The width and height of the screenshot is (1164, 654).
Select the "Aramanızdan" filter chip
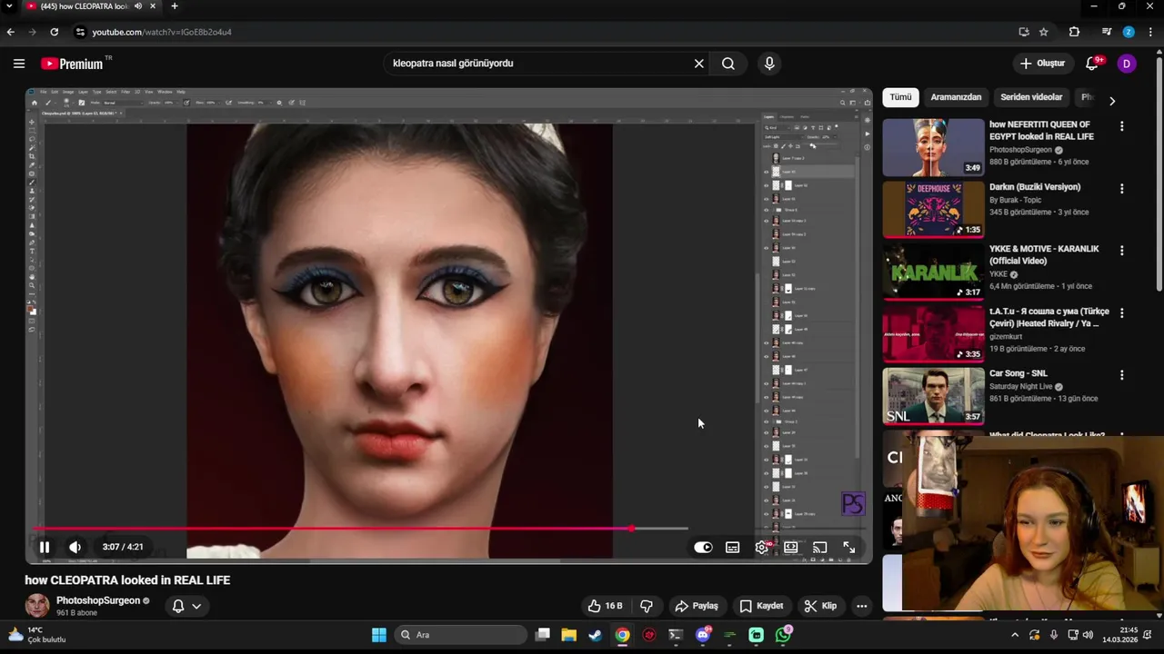956,97
